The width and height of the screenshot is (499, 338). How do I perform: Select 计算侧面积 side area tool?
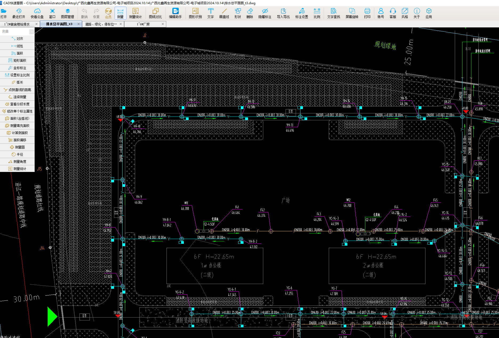pyautogui.click(x=17, y=133)
